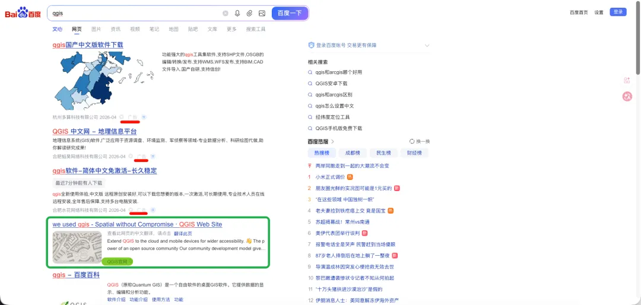Viewport: 641px width, 305px height.
Task: Click the pinned-top icon before 两岸同胞走到一起
Action: (310, 166)
